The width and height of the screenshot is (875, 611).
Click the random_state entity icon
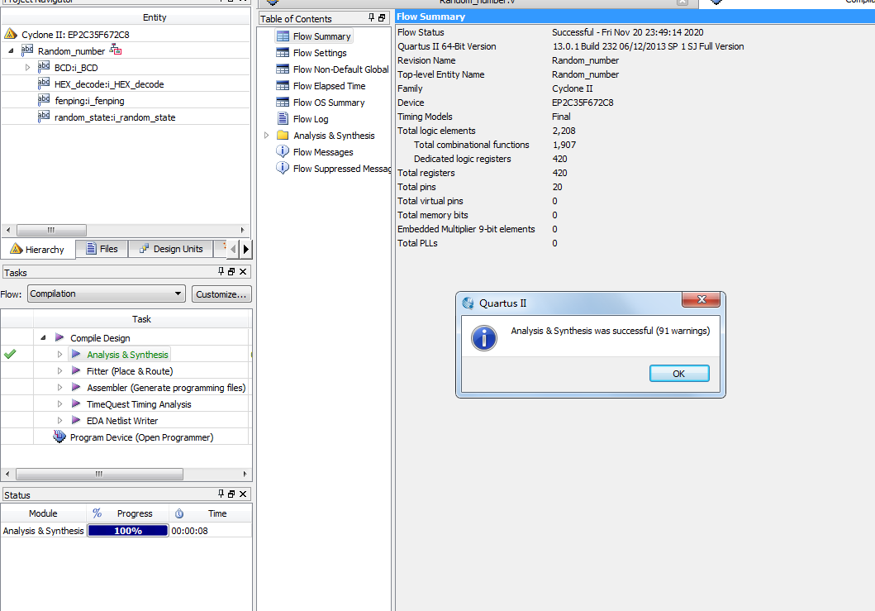pos(44,117)
